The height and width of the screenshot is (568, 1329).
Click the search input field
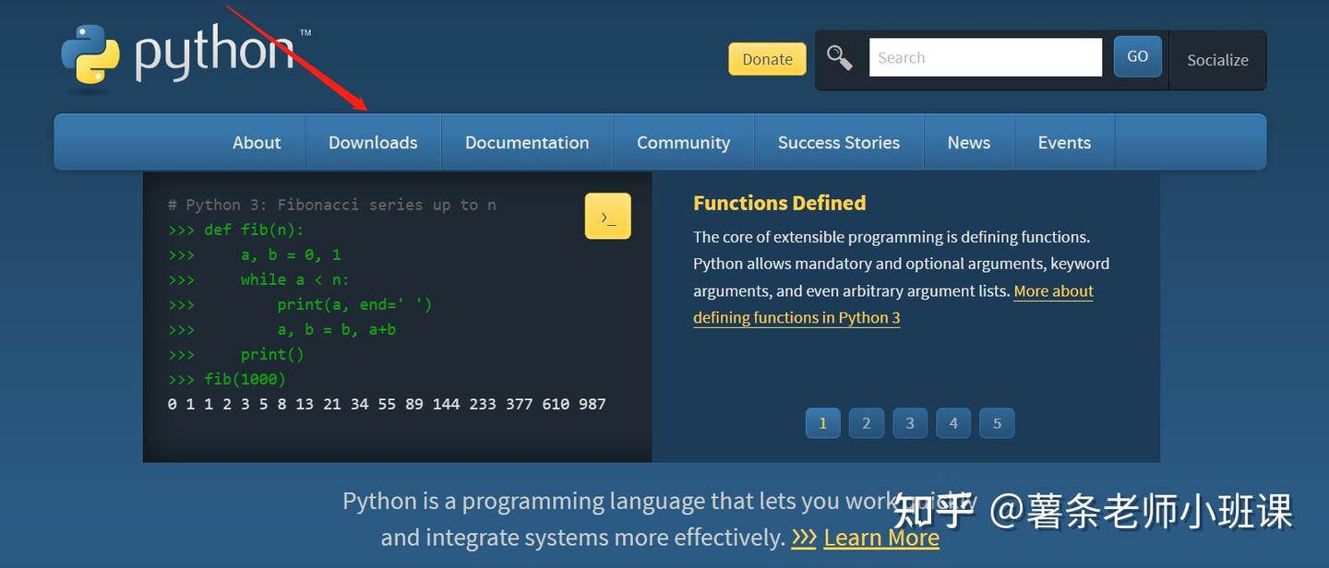985,56
